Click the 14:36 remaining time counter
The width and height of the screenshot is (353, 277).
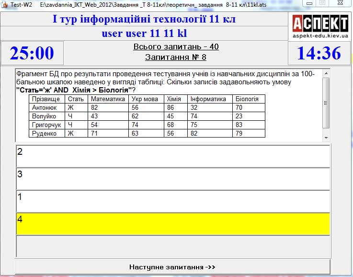(319, 53)
